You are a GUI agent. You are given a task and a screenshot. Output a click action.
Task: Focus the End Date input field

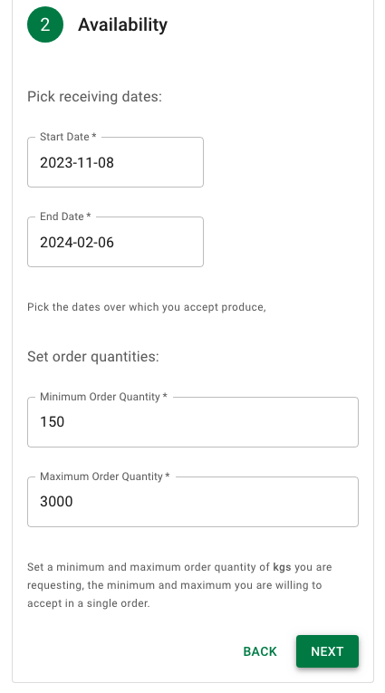tap(115, 242)
